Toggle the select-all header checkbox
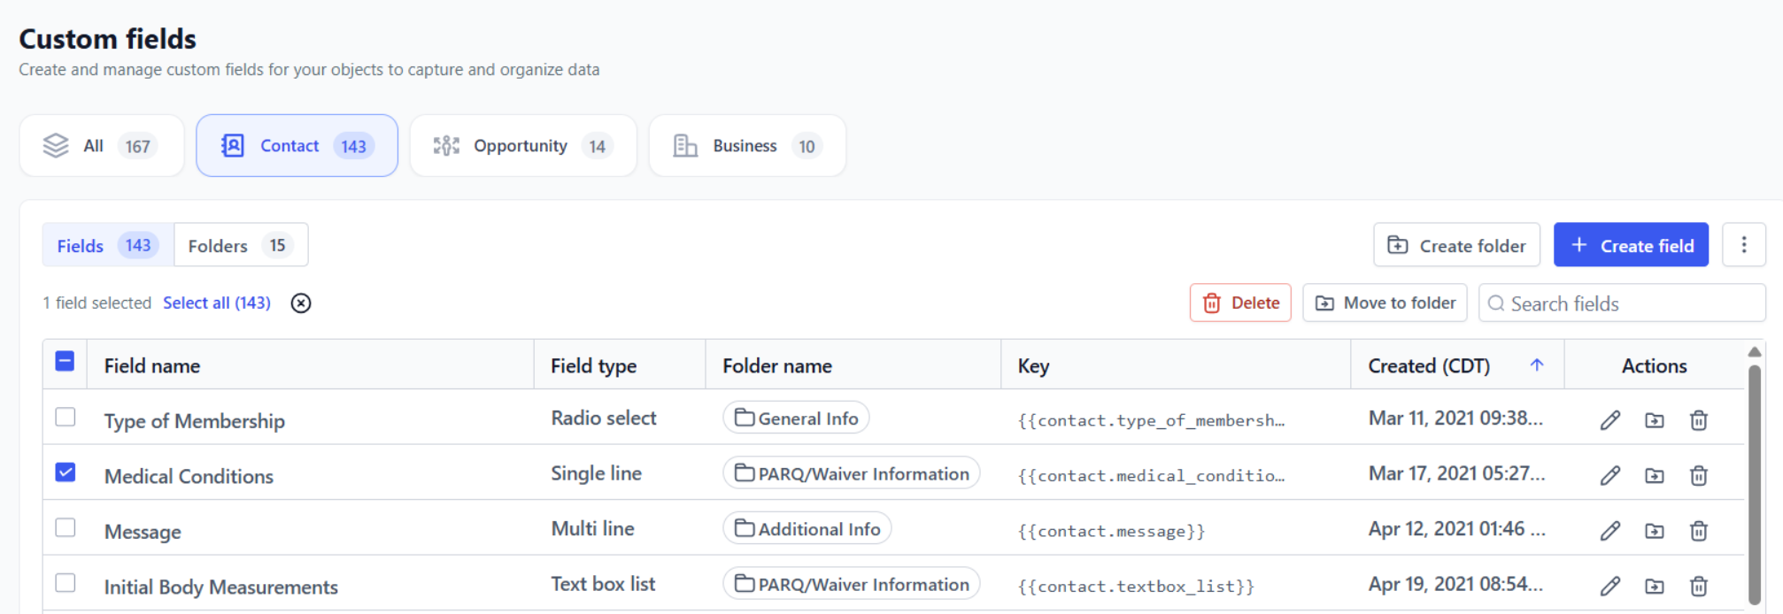Viewport: 1783px width, 614px height. point(65,361)
